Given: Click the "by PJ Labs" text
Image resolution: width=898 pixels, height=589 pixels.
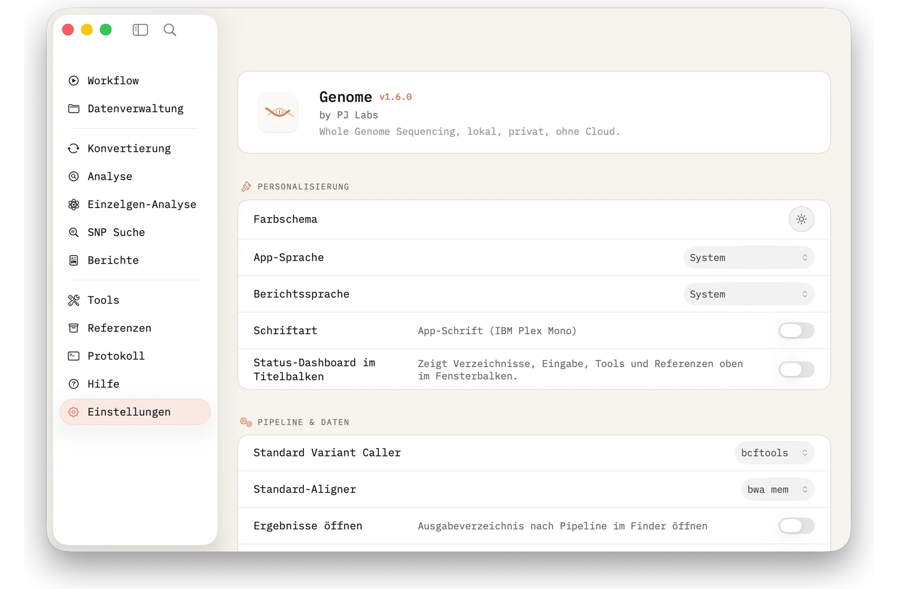Looking at the screenshot, I should (x=349, y=115).
